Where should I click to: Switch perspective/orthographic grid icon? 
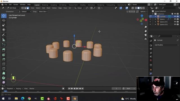click(x=146, y=39)
